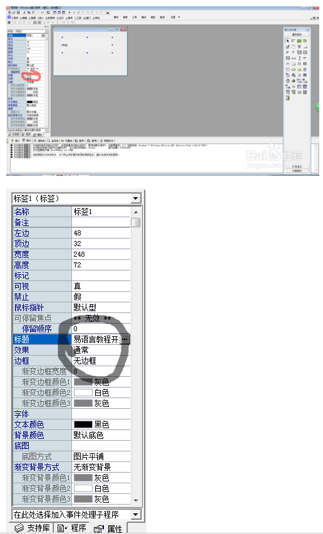
Task: Click the white swatch of 渐变背景颜色2
Action: pos(83,488)
